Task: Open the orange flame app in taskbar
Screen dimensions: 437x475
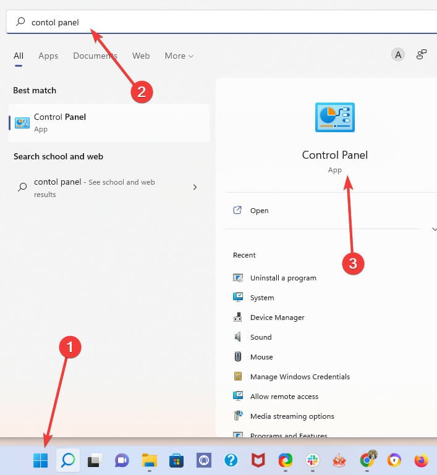Action: click(340, 460)
